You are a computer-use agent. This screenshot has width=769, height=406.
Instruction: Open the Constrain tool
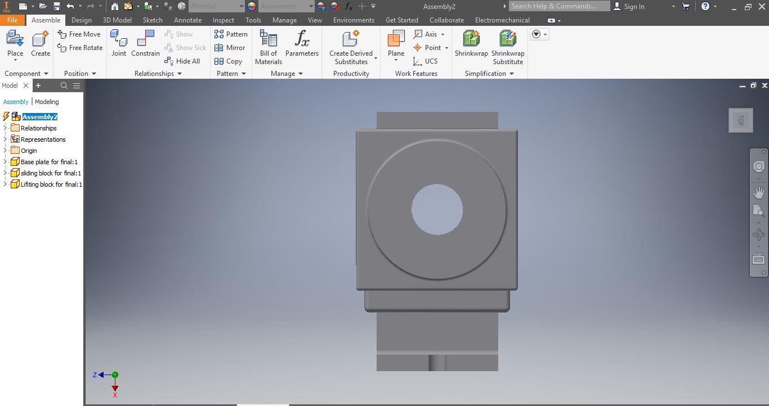click(x=145, y=43)
